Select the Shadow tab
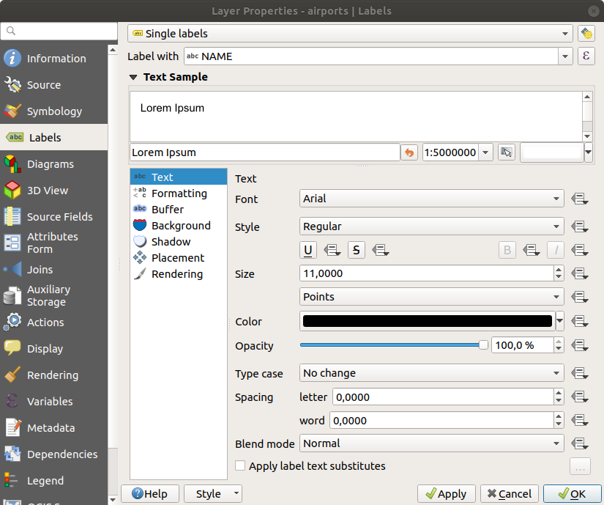 179,242
